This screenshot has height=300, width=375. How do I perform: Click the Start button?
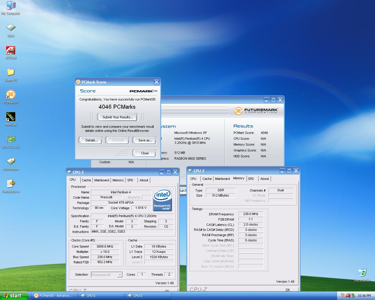[14, 296]
